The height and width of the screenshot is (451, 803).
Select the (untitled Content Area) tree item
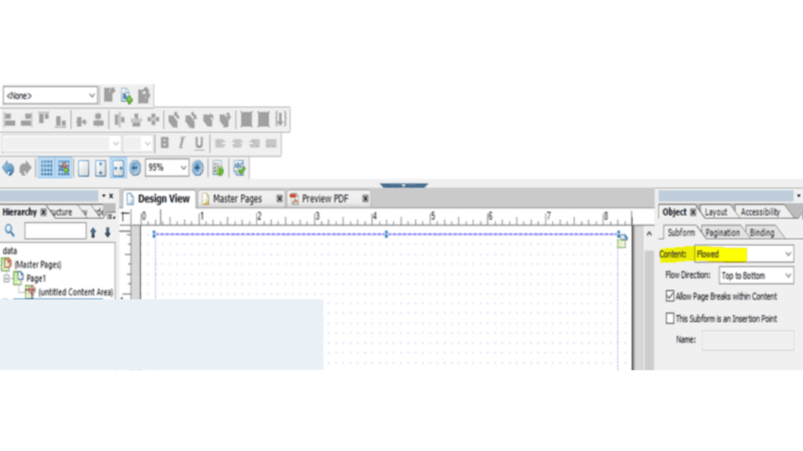click(x=75, y=292)
